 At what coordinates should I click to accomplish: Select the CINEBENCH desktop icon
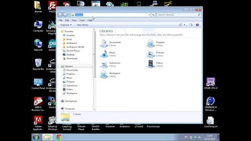point(211,104)
